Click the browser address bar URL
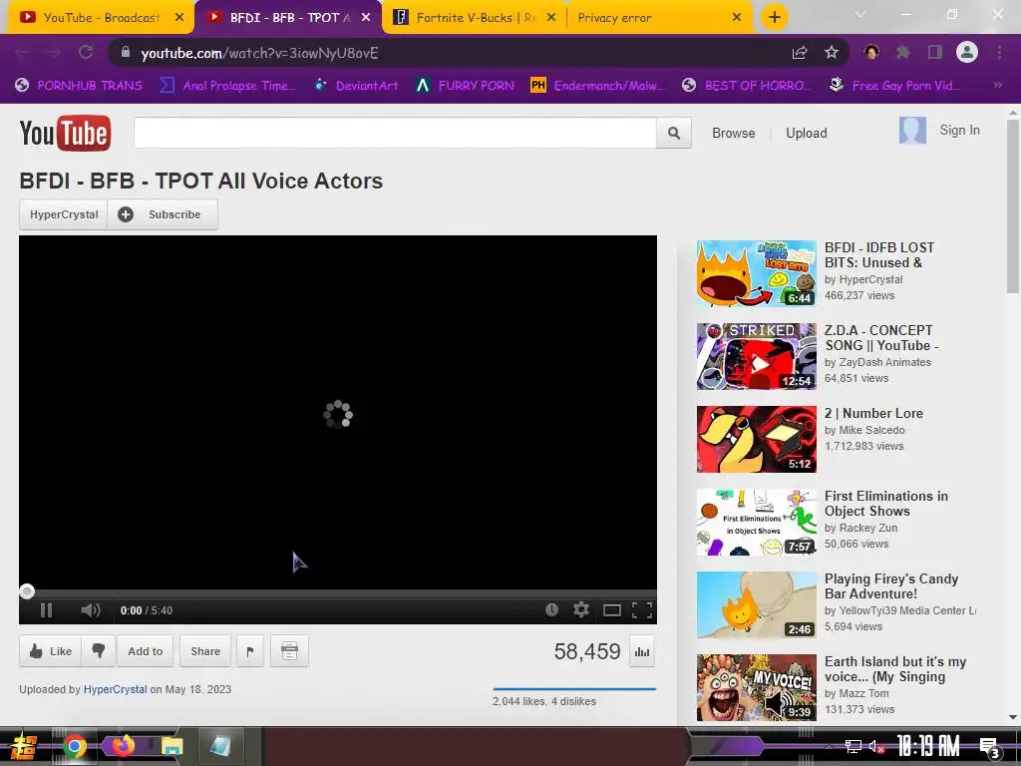The image size is (1021, 766). 259,53
